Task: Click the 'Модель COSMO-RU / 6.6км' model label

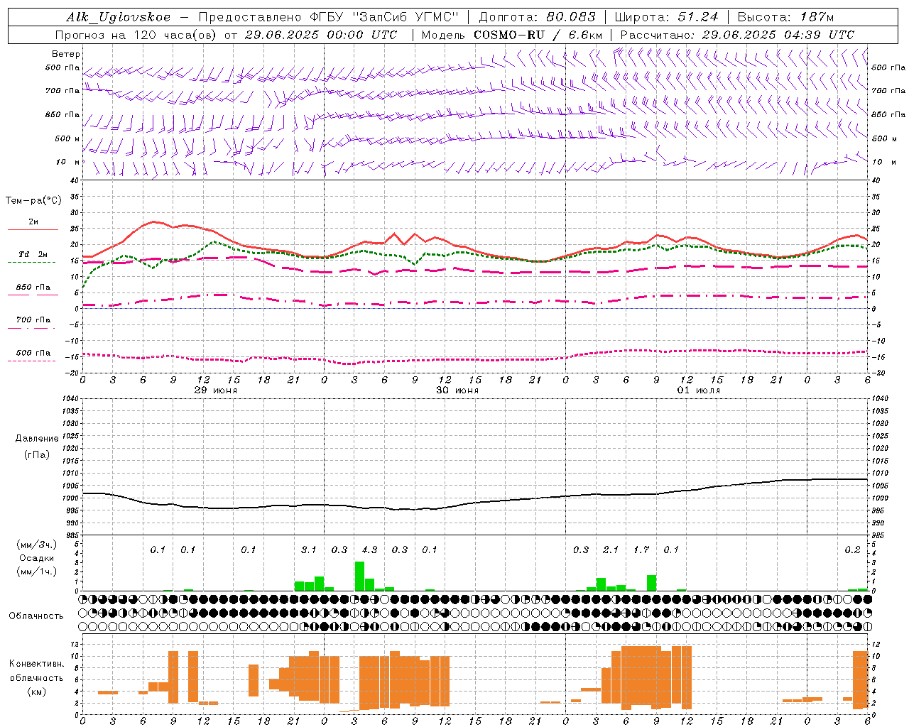Action: 512,35
